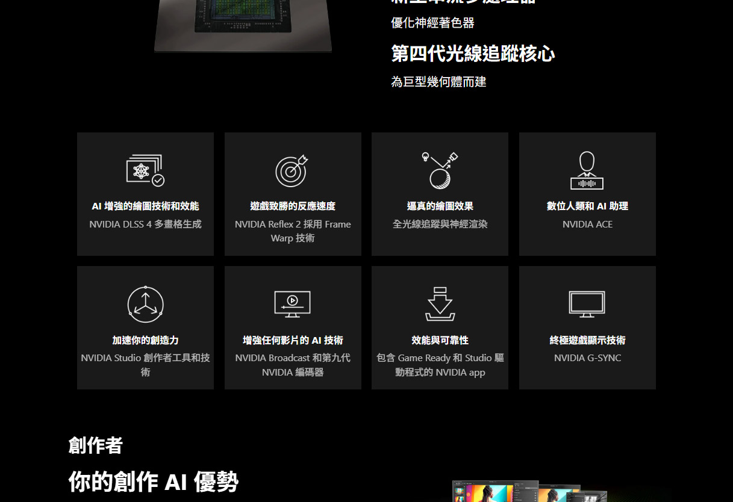Click the 為巨型幾何體而建 text
This screenshot has height=502, width=733.
click(x=438, y=81)
